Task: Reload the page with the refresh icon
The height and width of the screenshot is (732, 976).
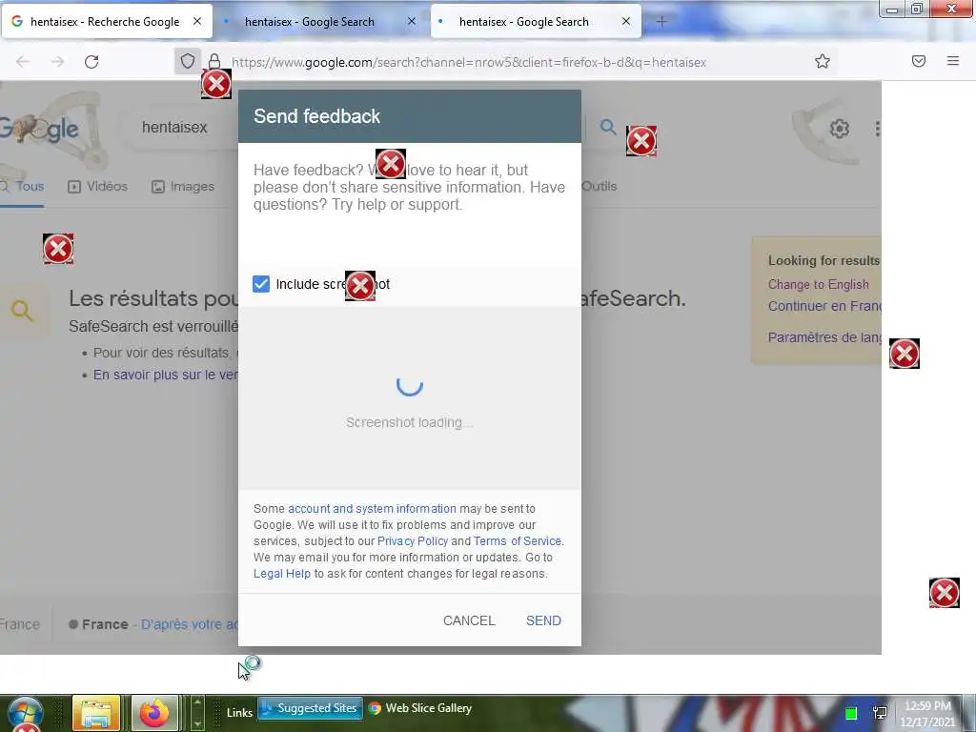Action: [x=91, y=62]
